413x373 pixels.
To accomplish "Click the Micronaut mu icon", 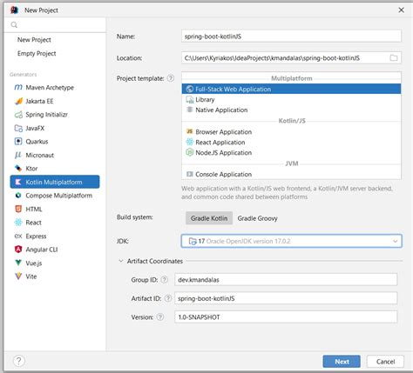I will (x=18, y=155).
